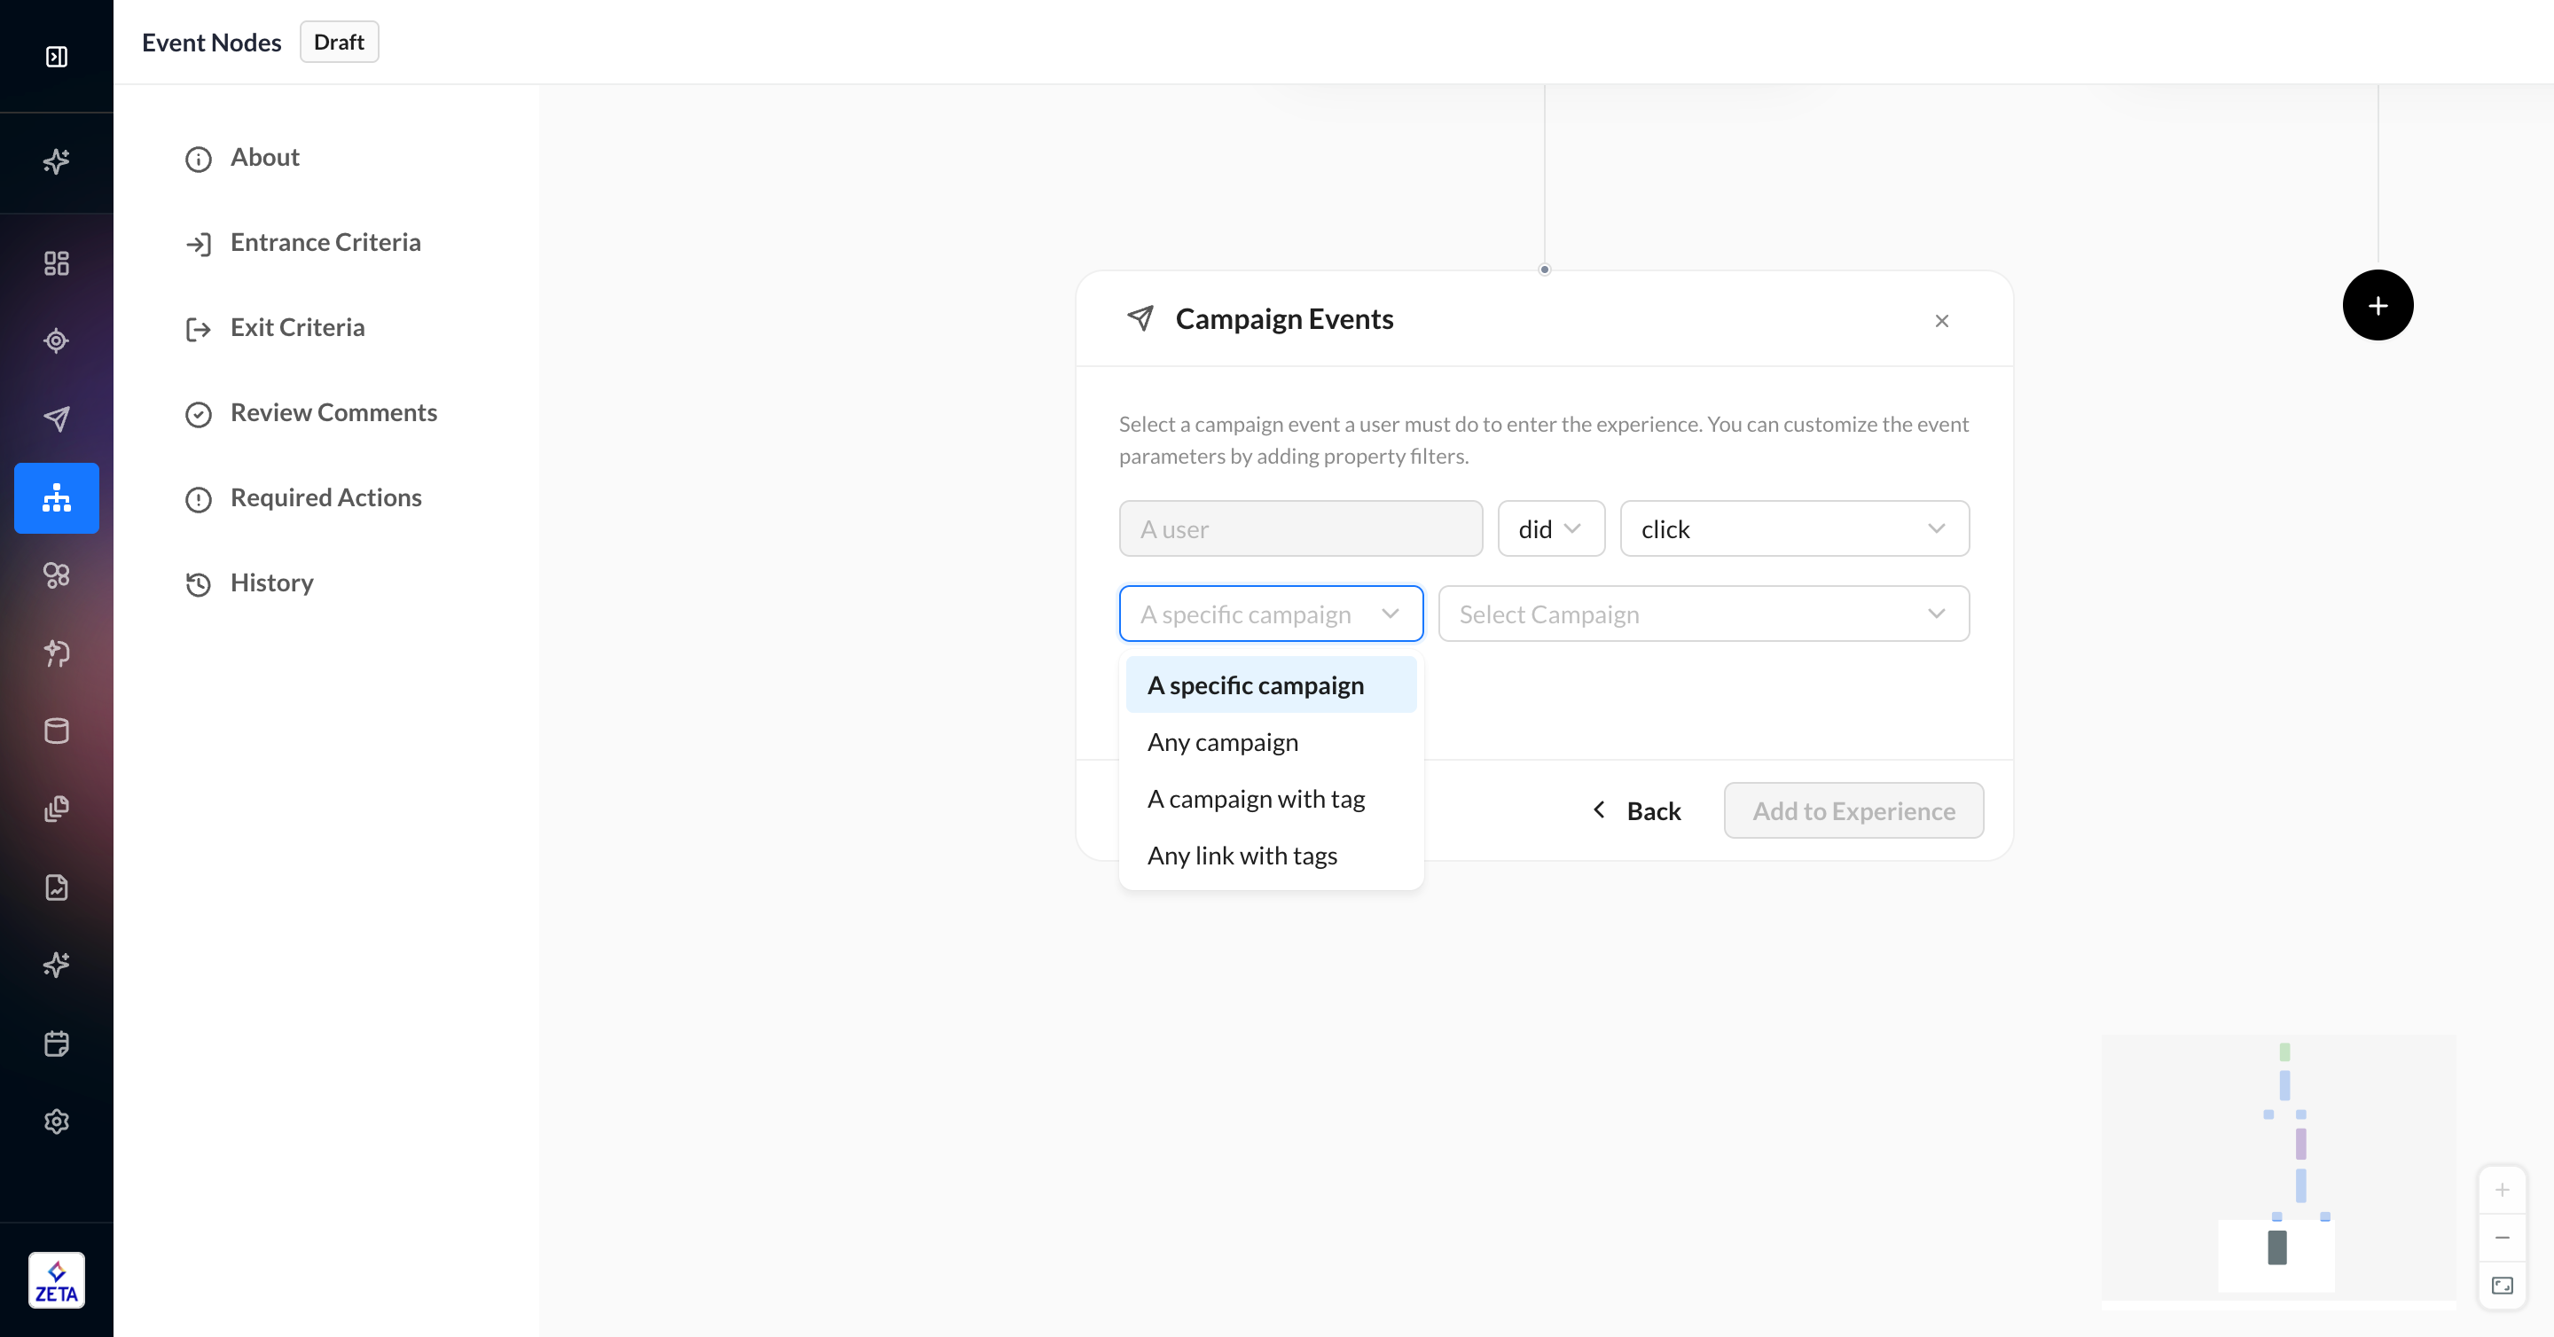Open the stacked copies icon in the sidebar

click(x=57, y=809)
